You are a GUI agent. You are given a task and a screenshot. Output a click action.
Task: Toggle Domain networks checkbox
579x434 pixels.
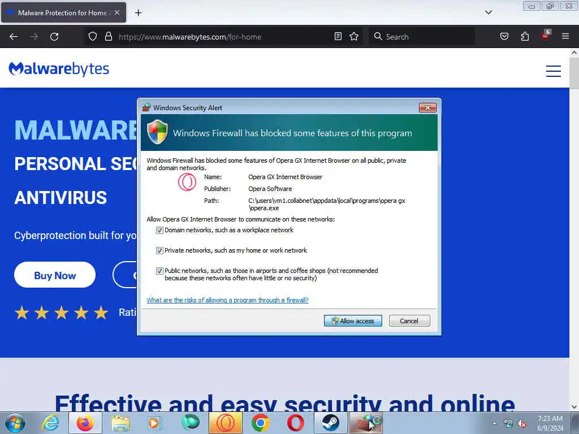pos(159,231)
